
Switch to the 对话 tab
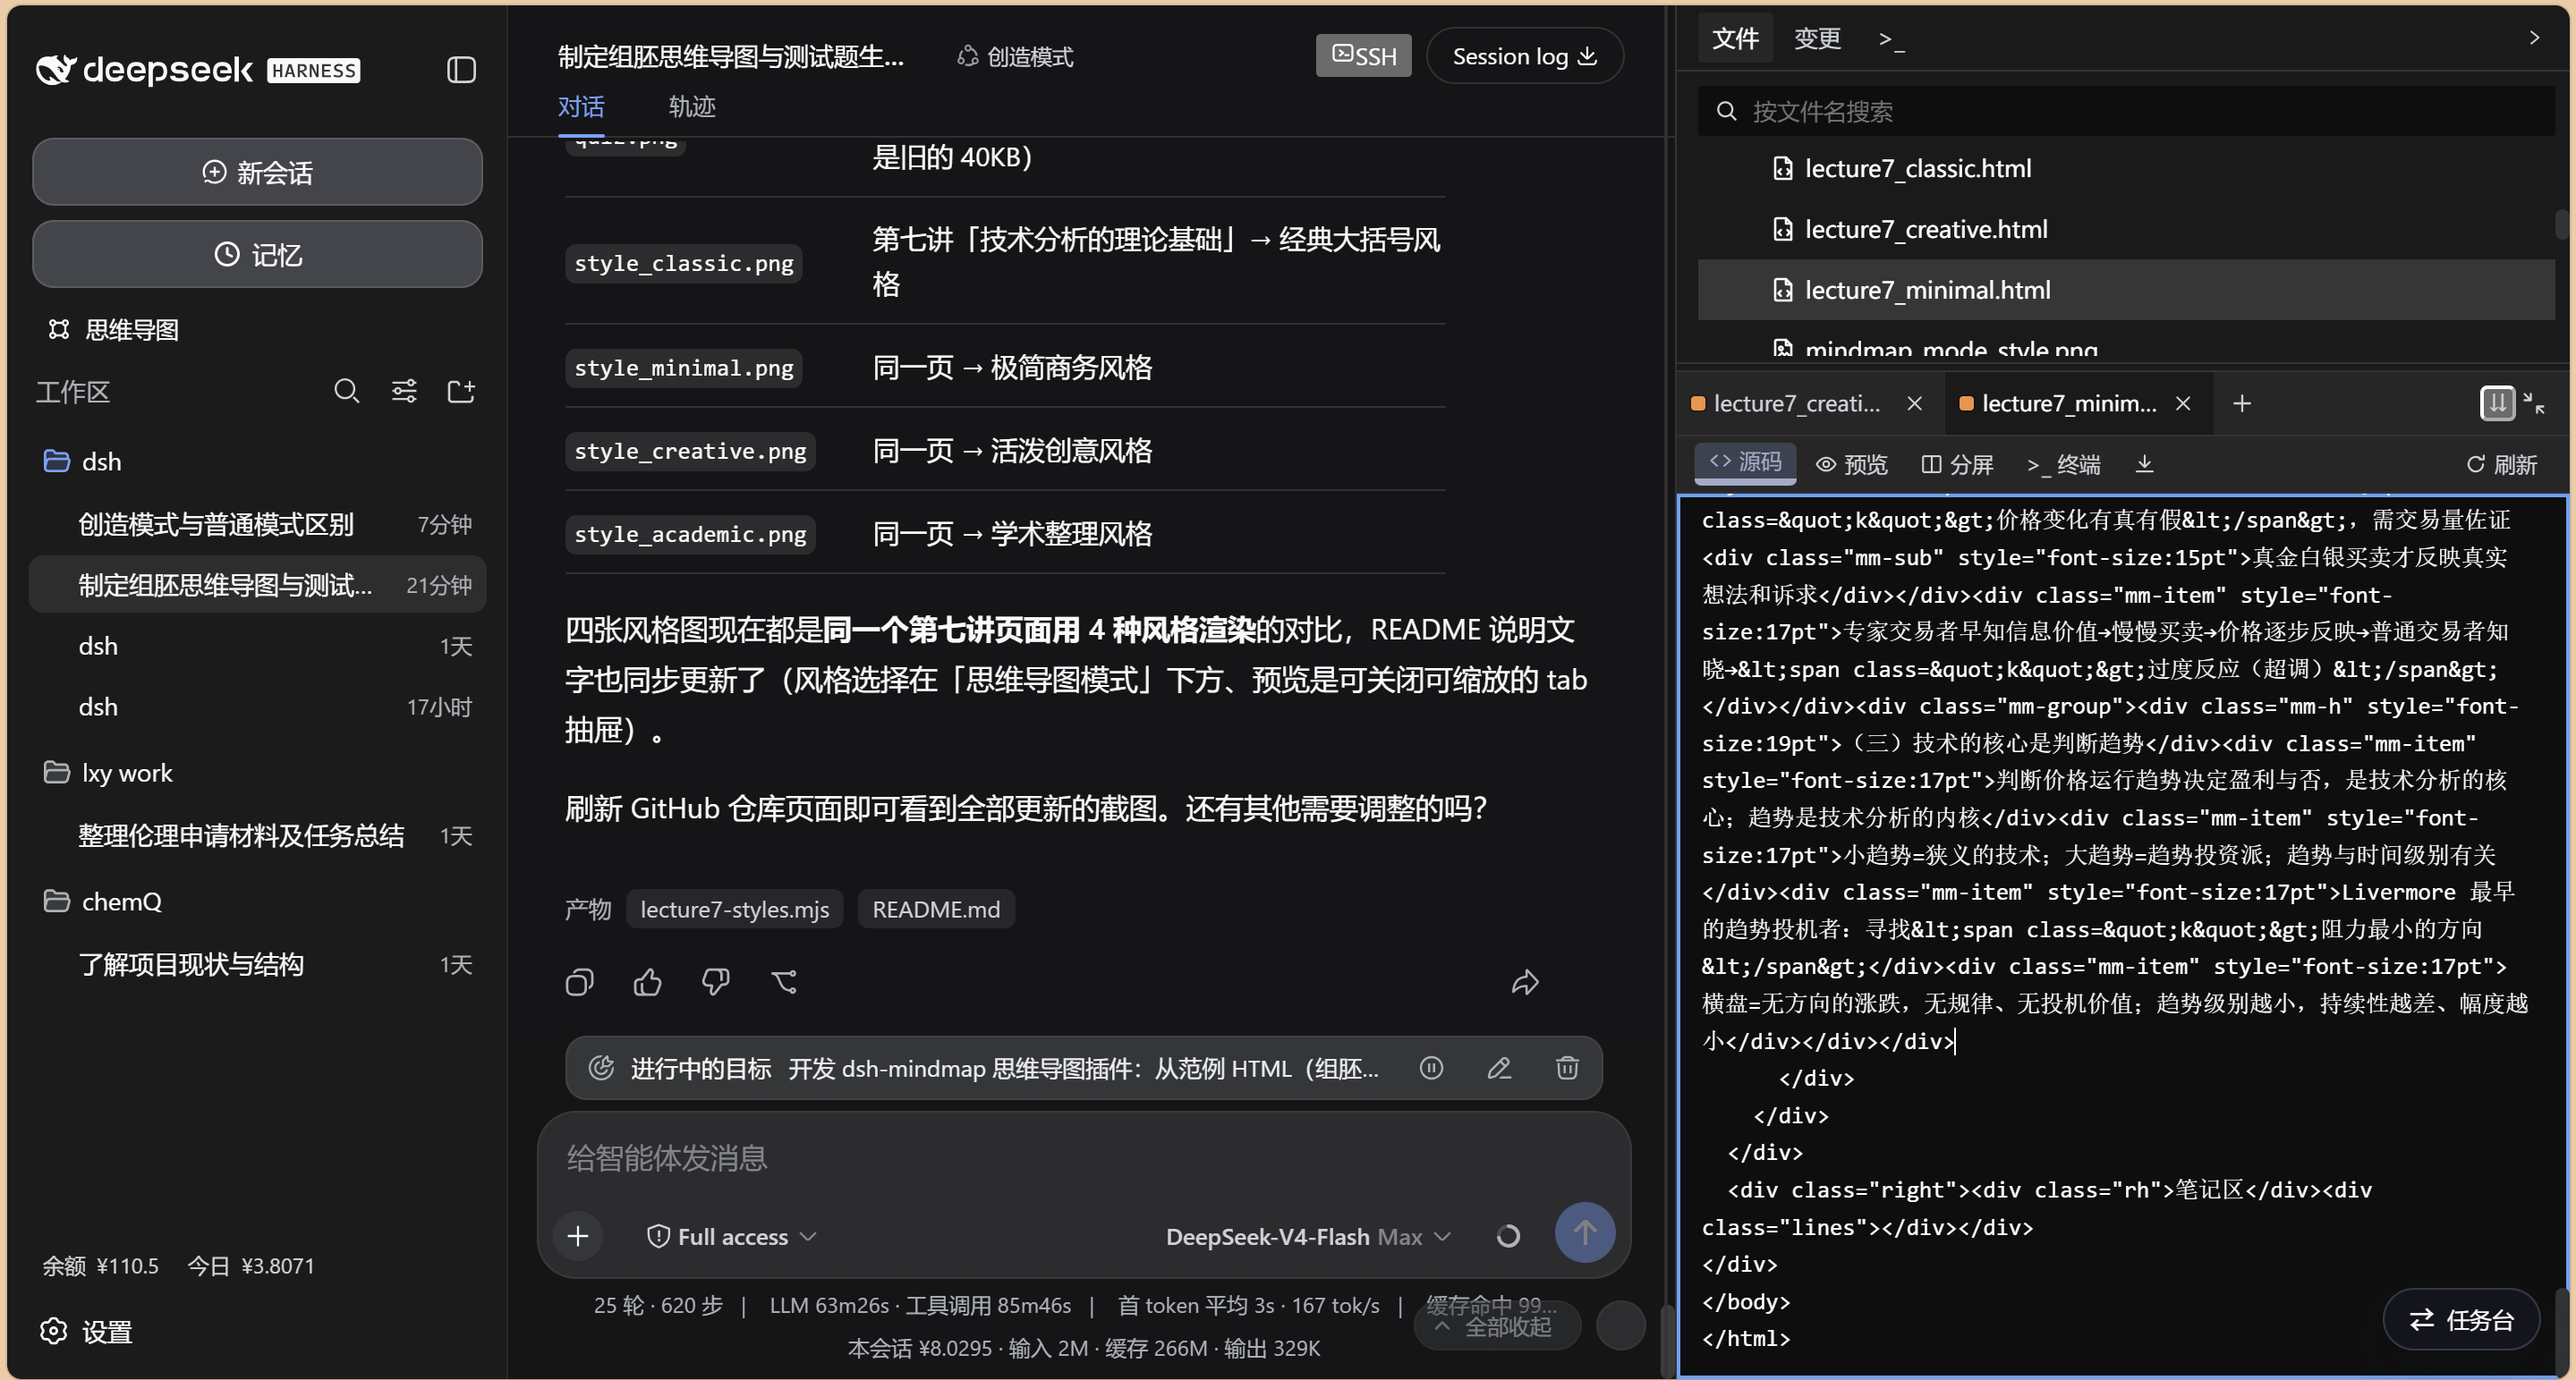point(581,107)
